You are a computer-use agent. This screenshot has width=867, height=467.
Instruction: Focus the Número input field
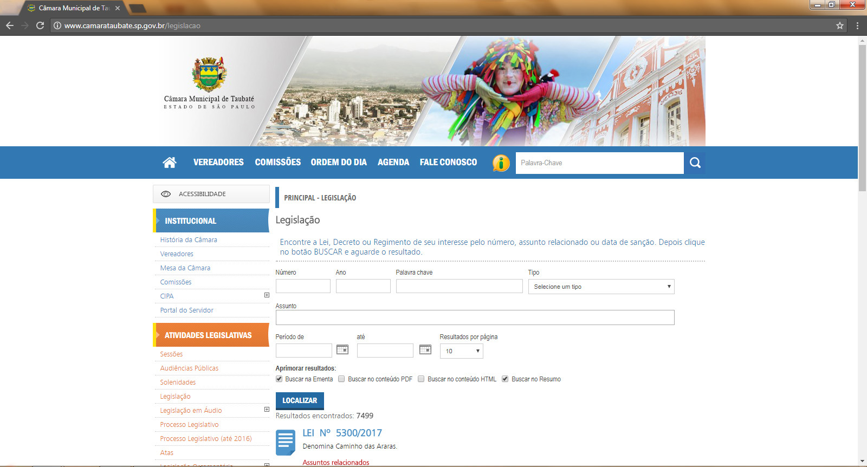[303, 286]
